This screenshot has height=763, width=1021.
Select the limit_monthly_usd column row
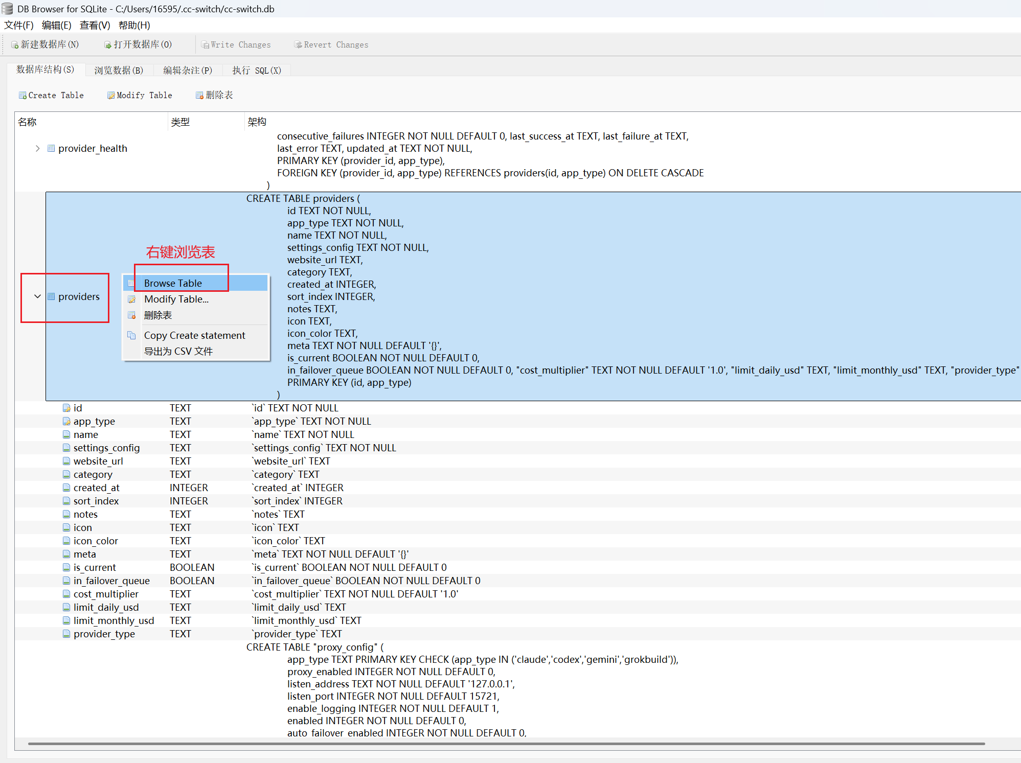(517, 620)
